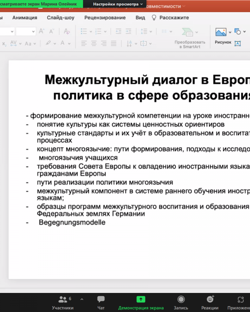Click the Расскажите search field
Screen dimensions: 250x312
[174, 18]
